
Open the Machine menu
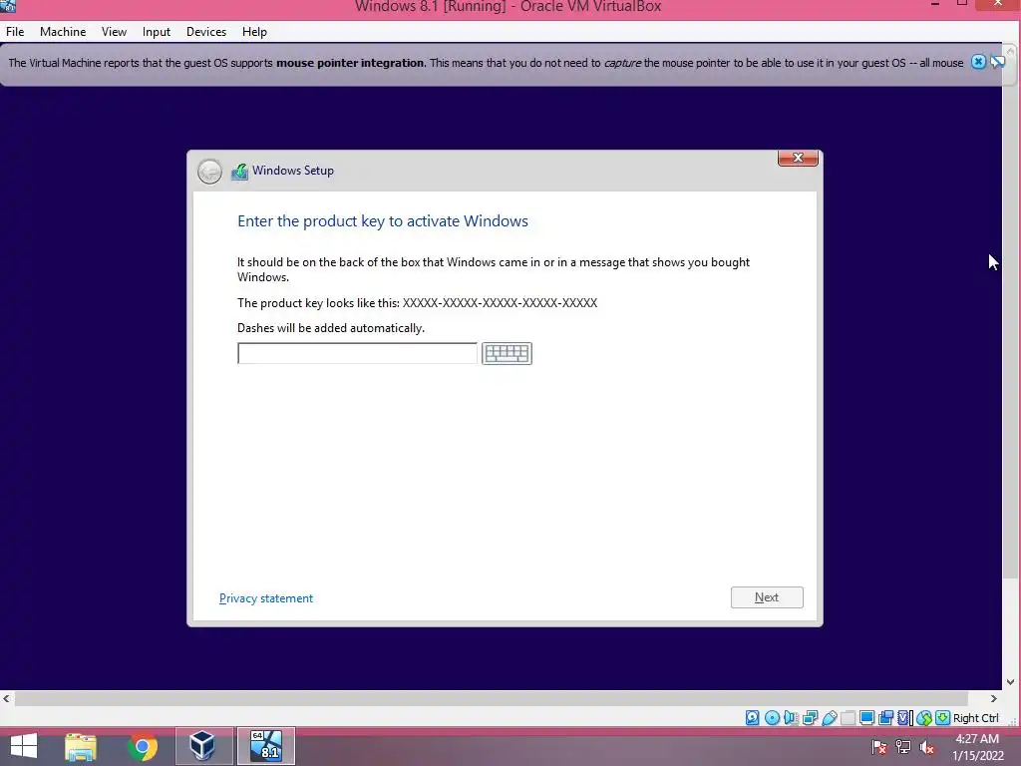(63, 31)
